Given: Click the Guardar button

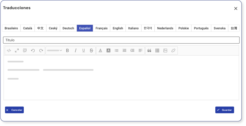Looking at the screenshot, I should [x=224, y=110].
